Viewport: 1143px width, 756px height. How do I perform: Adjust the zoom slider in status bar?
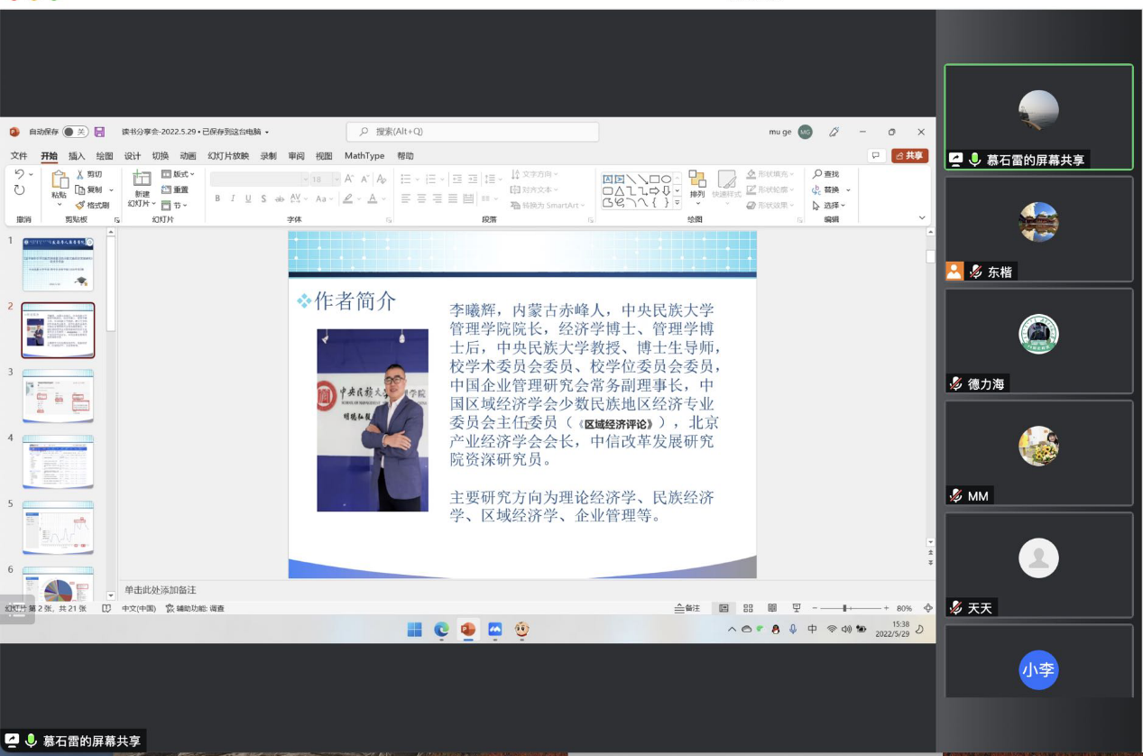point(845,608)
